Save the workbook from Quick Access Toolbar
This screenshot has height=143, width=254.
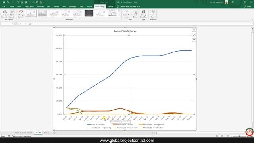[x=4, y=2]
